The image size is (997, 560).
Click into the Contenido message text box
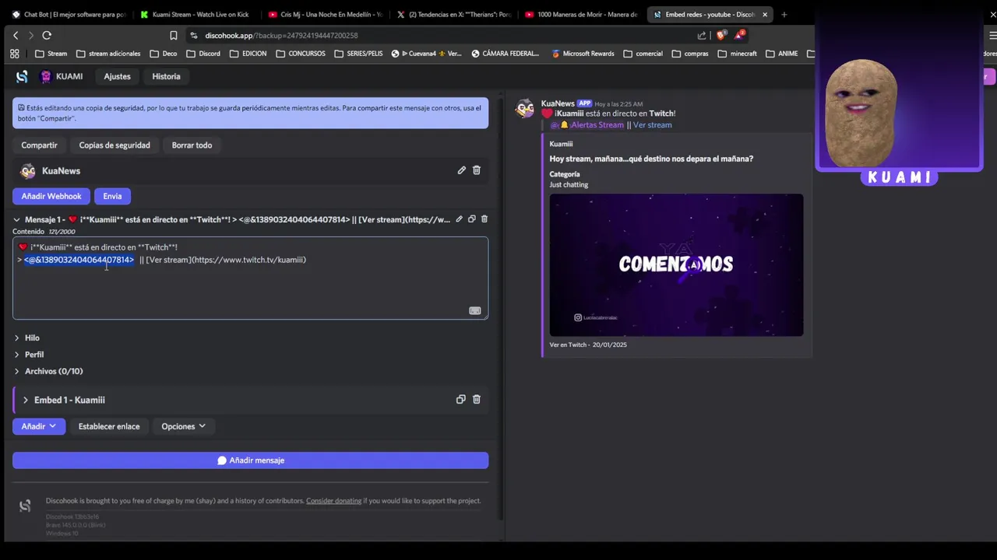click(x=250, y=278)
